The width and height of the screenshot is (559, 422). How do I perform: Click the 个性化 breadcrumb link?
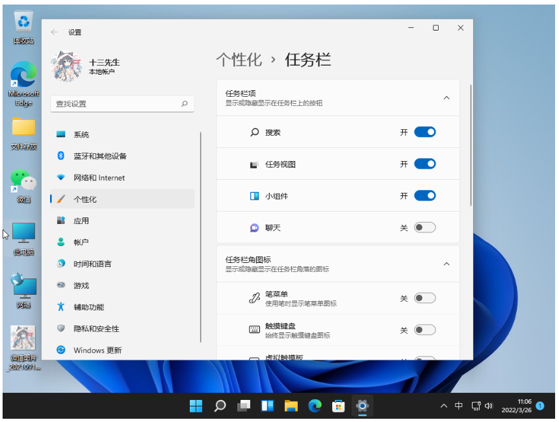(239, 60)
